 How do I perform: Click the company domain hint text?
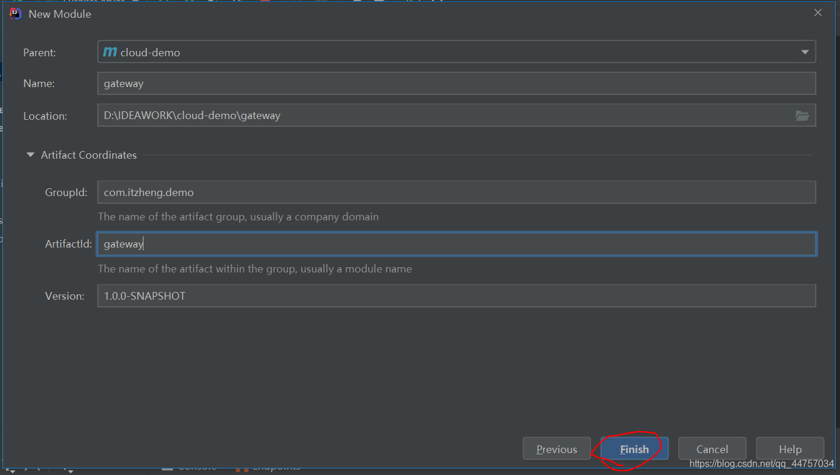[x=238, y=217]
